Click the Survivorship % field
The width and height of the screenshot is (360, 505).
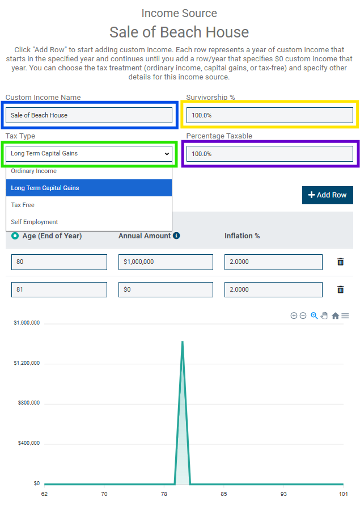point(269,115)
